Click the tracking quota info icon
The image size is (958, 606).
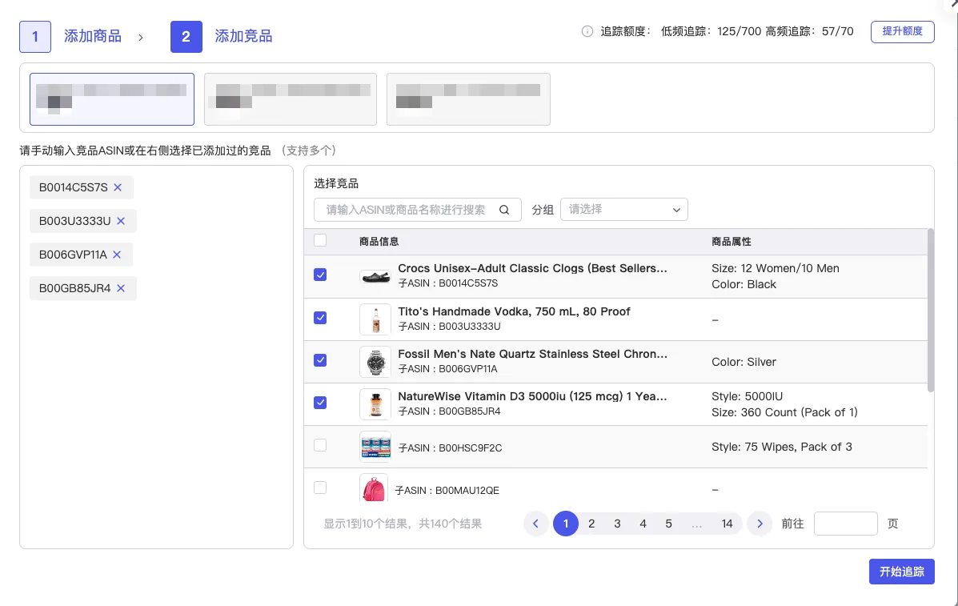587,31
